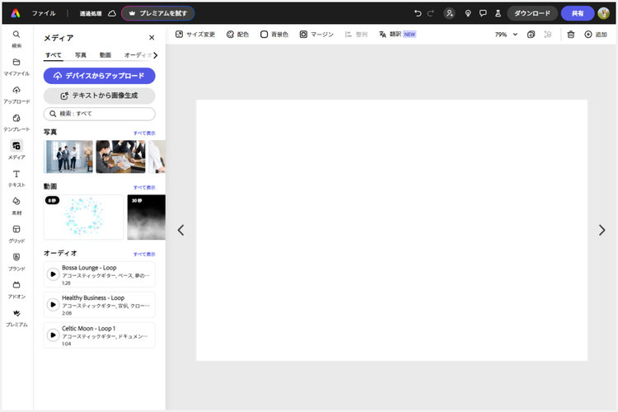Click the プレミアムを試す button
The height and width of the screenshot is (412, 618).
coord(157,13)
